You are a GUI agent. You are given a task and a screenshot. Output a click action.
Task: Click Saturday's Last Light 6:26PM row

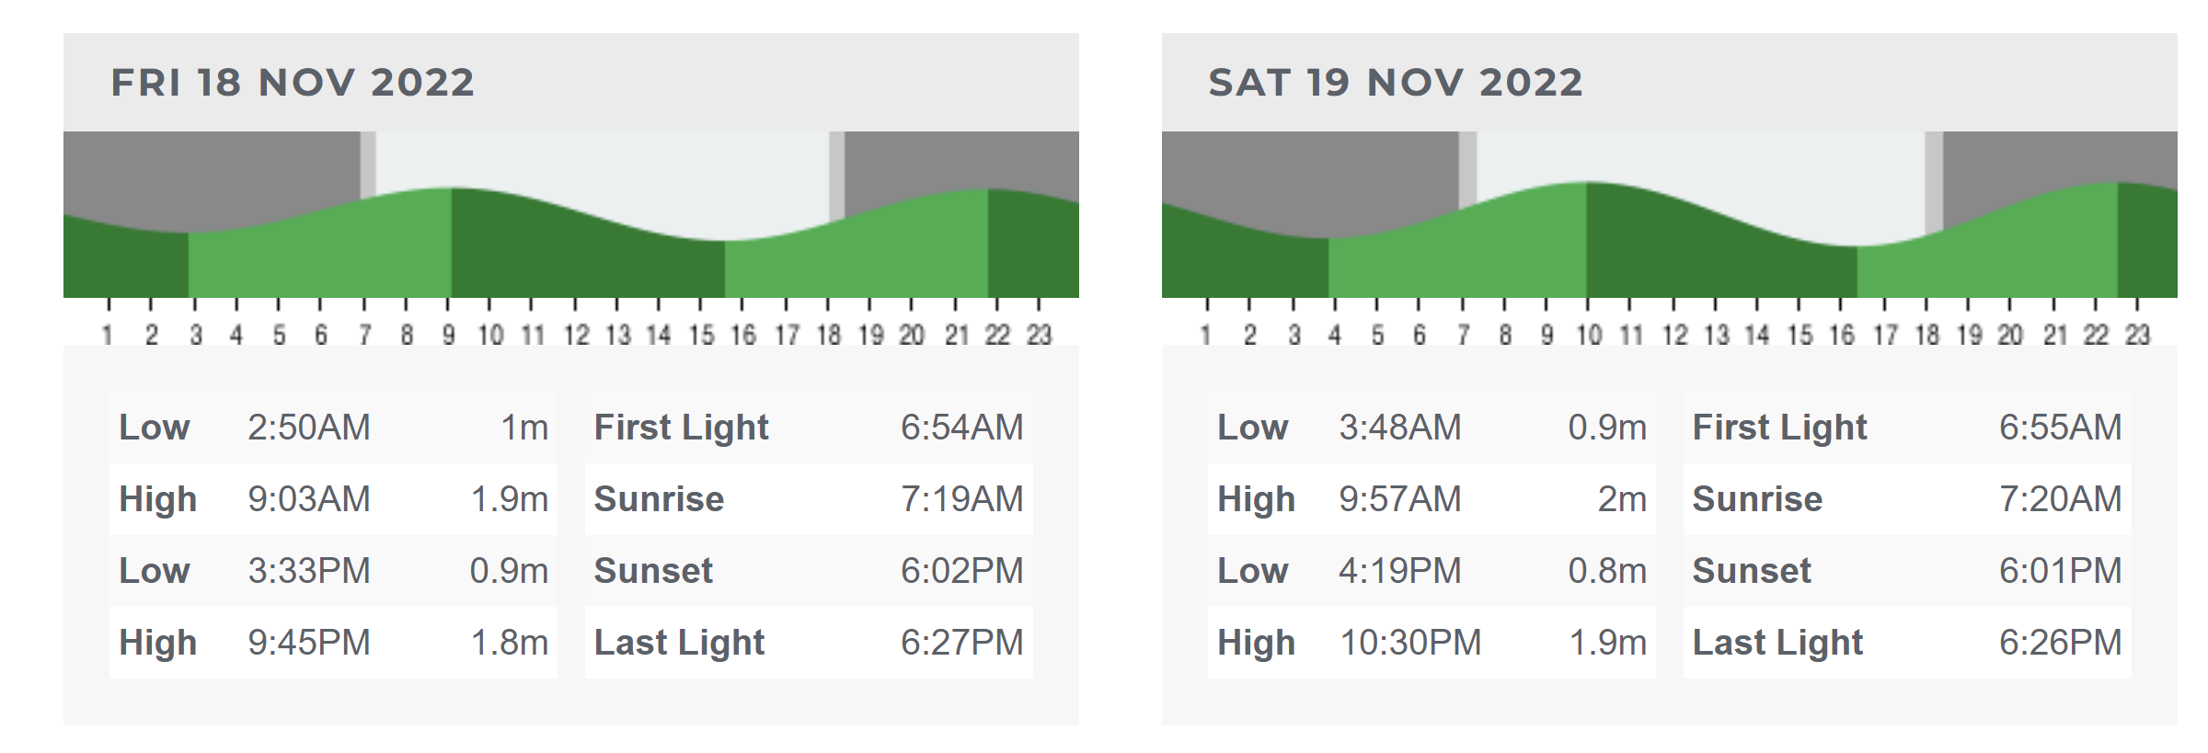[x=1907, y=643]
